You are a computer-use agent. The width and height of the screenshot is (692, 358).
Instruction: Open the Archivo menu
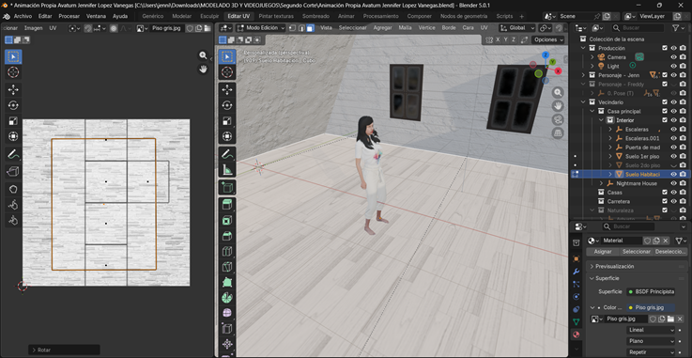23,16
